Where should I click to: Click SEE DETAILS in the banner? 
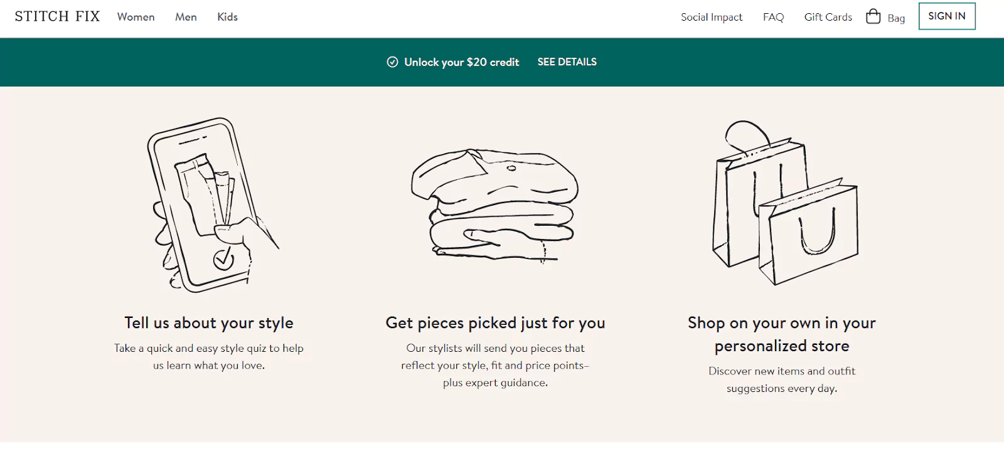click(567, 62)
